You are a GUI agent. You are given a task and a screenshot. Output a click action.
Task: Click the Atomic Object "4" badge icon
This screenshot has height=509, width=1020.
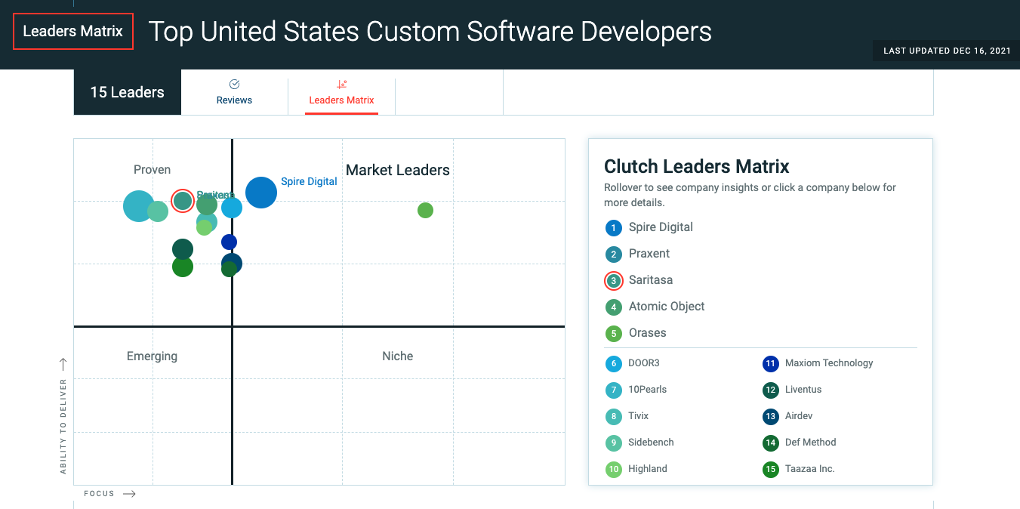coord(613,307)
